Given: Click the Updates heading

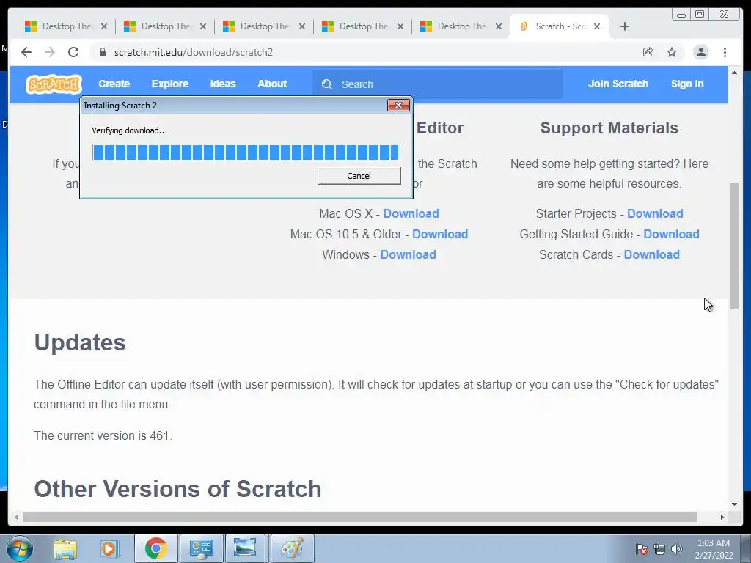Looking at the screenshot, I should tap(80, 342).
